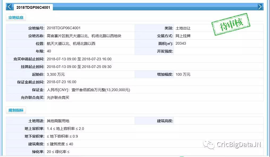Click the 宗地名称 value for 高官寨片区

84,36
